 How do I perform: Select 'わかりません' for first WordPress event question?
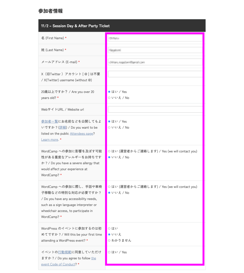(x=109, y=240)
